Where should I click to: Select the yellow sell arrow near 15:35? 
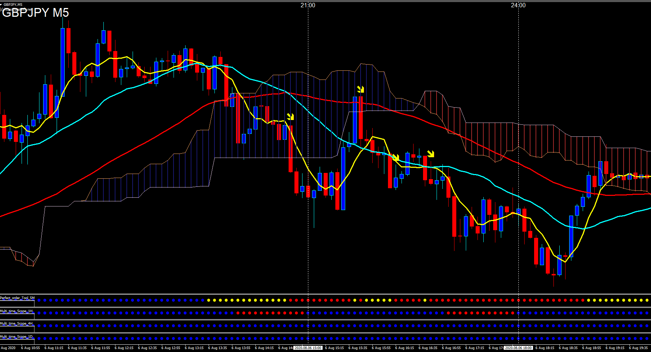361,89
